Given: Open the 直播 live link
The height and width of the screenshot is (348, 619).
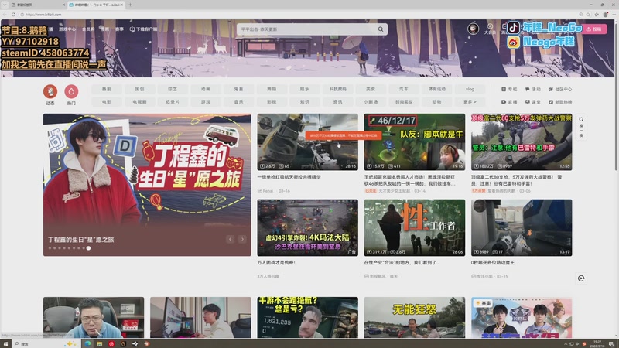Looking at the screenshot, I should [x=509, y=102].
